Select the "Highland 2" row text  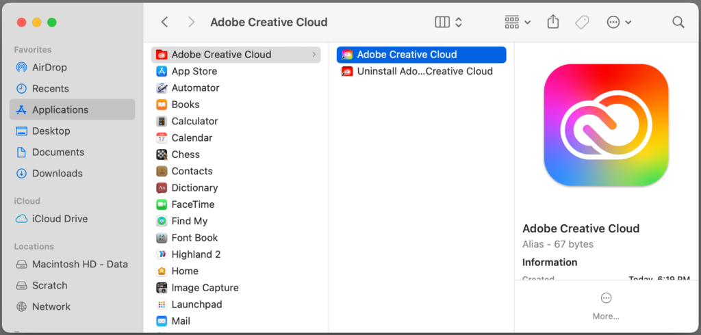[196, 254]
